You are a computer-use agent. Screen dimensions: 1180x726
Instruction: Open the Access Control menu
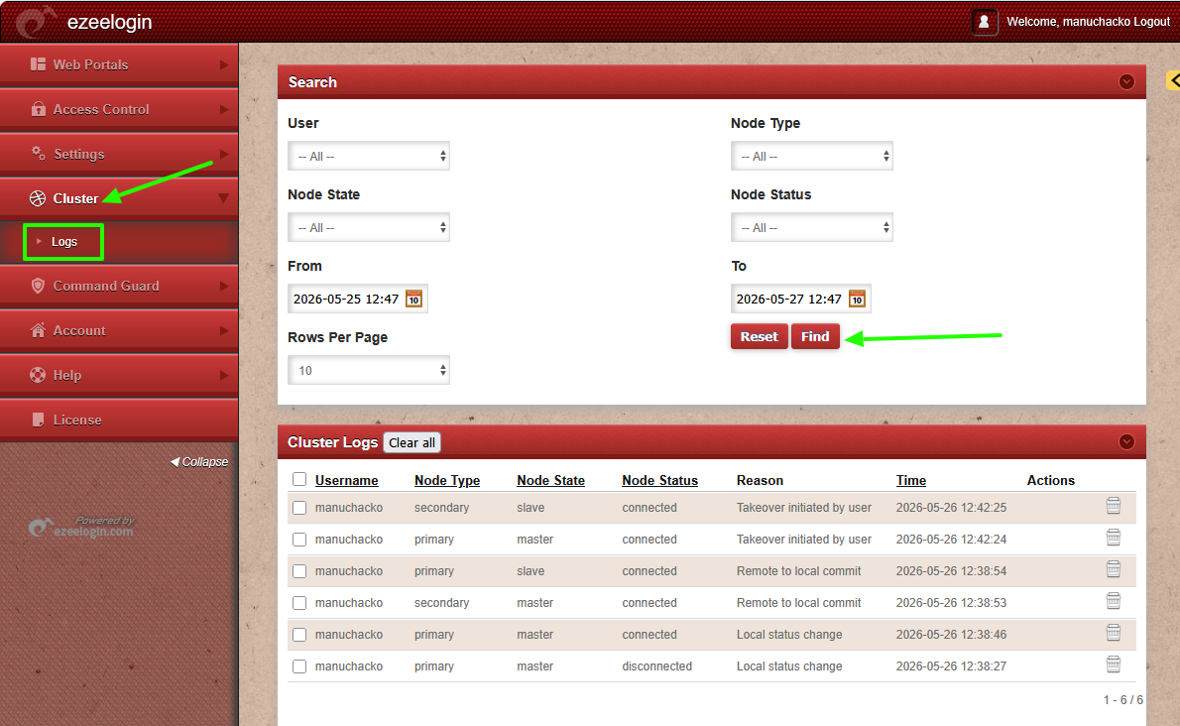119,109
